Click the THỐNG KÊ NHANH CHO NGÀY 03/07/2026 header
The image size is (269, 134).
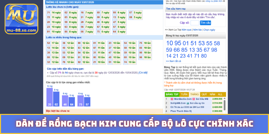[104, 2]
